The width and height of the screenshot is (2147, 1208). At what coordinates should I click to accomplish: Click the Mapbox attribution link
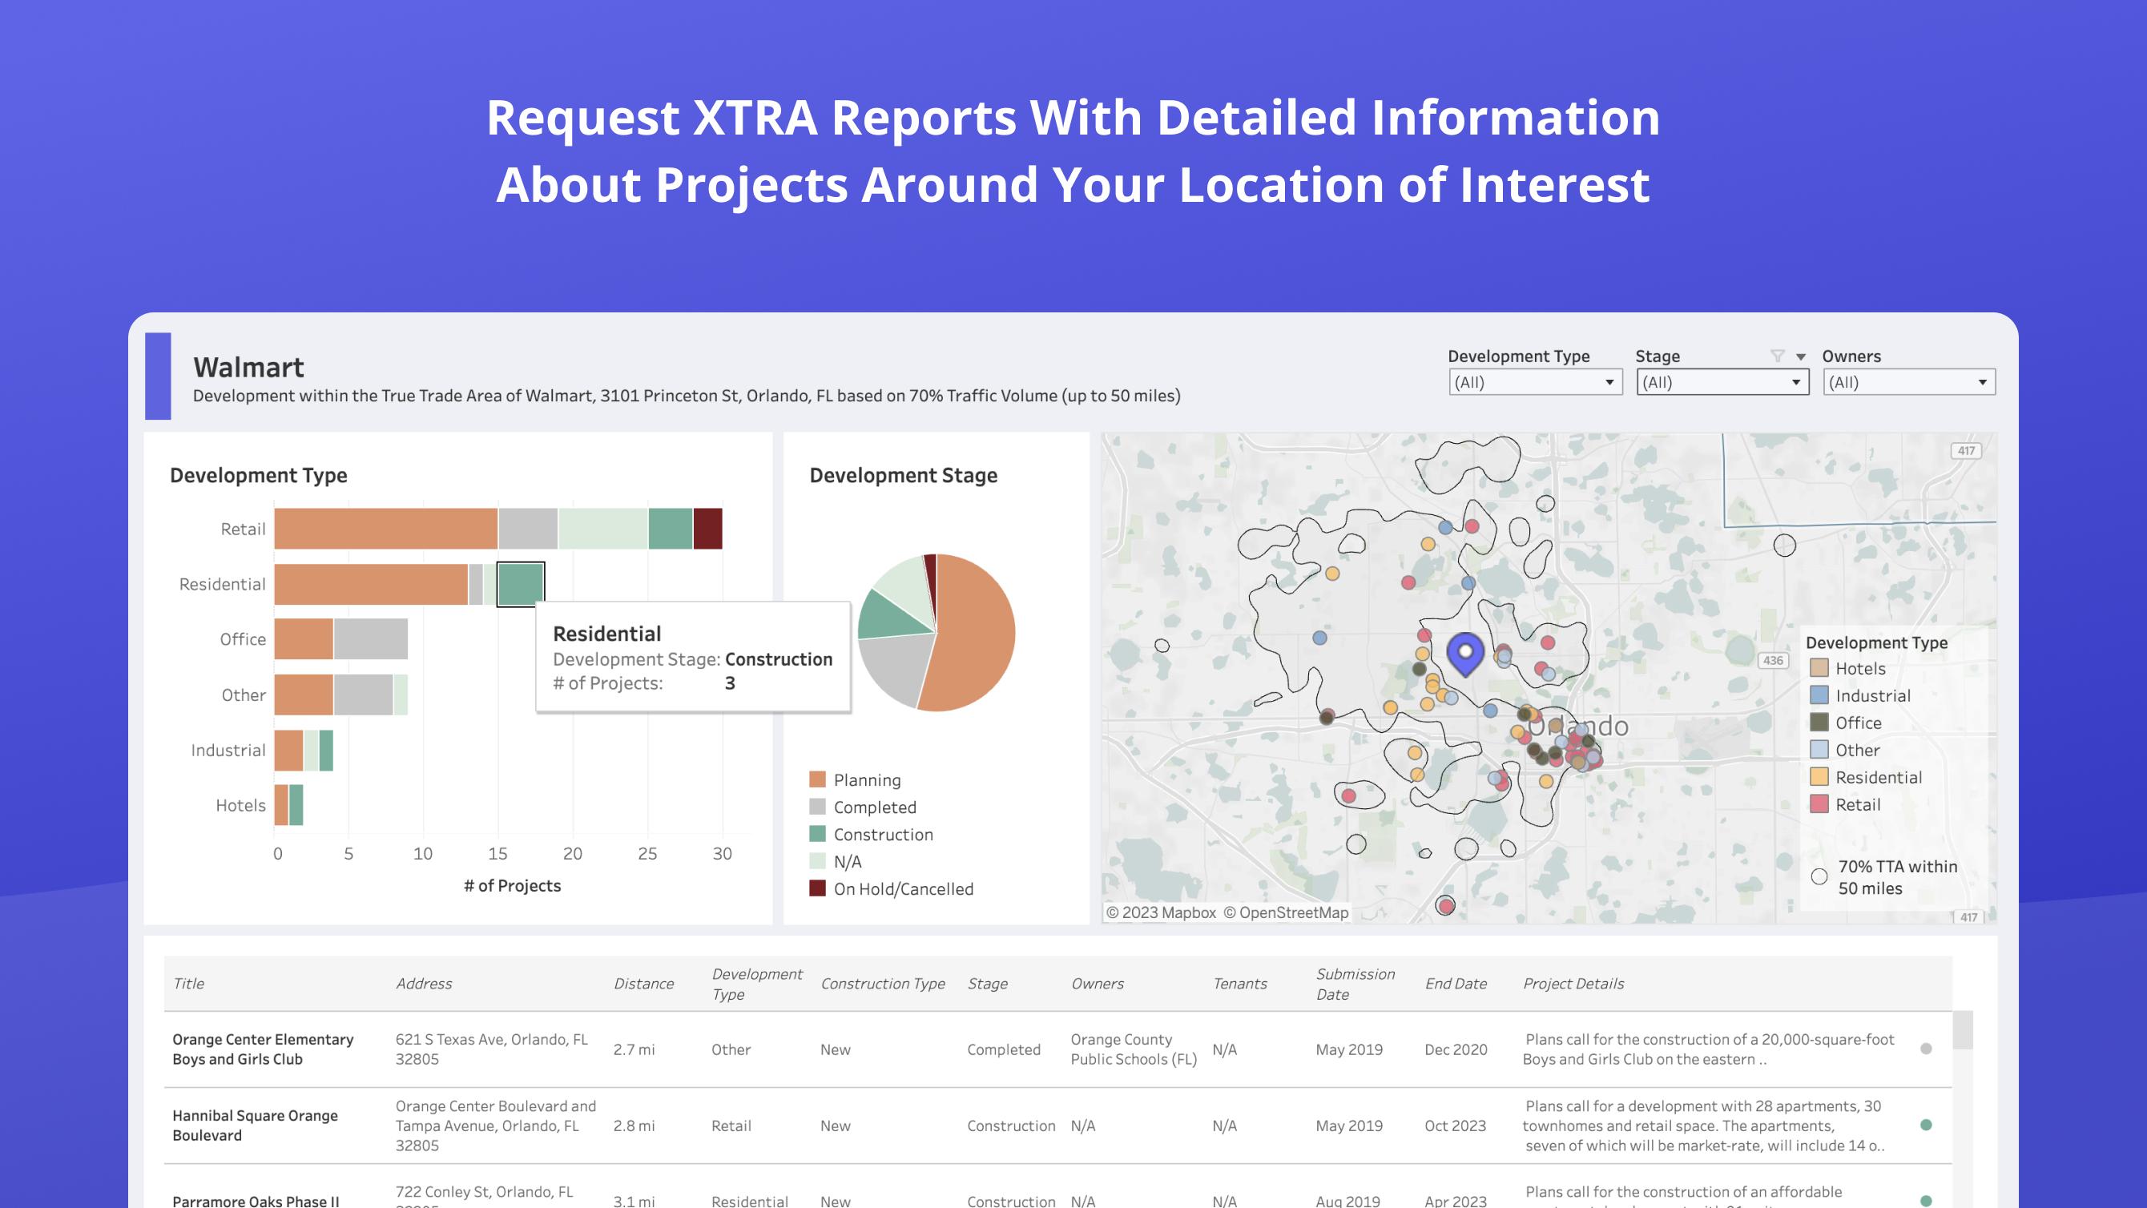1161,913
